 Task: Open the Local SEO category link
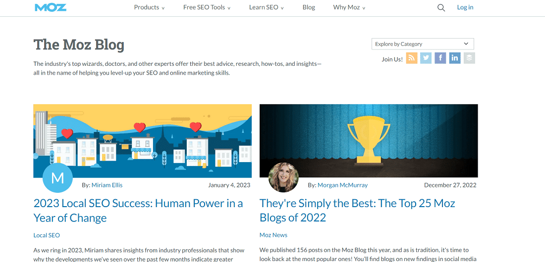[x=47, y=235]
